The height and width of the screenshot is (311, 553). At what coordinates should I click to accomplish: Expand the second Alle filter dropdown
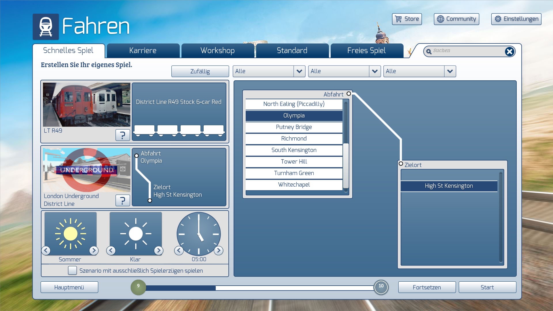(374, 71)
